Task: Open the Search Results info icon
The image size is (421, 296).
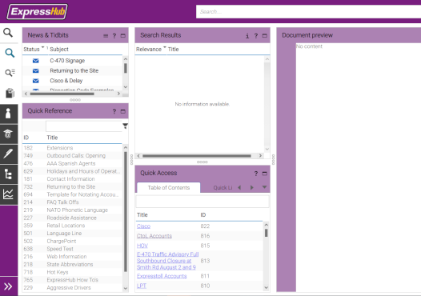Action: coord(247,36)
